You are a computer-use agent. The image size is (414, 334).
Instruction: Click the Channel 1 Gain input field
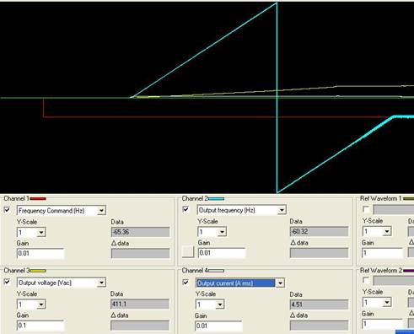(40, 254)
